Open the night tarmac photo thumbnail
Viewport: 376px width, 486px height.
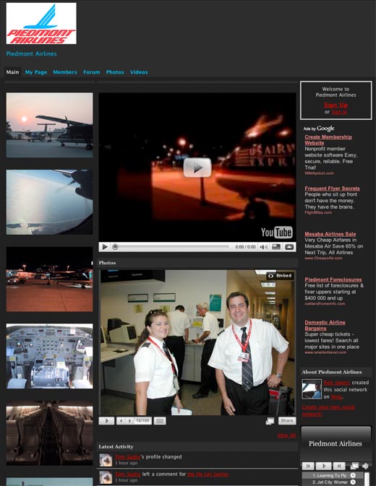pos(49,279)
